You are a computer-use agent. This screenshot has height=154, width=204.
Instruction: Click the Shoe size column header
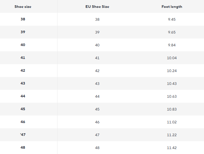[x=23, y=6]
